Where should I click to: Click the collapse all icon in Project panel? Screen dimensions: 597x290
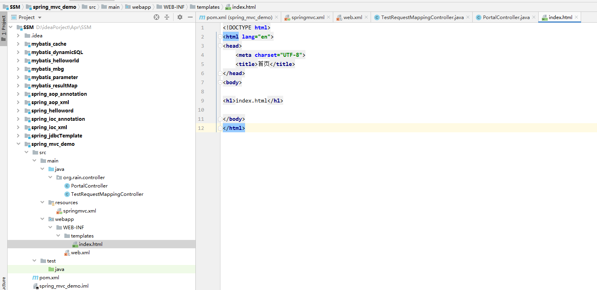point(167,17)
